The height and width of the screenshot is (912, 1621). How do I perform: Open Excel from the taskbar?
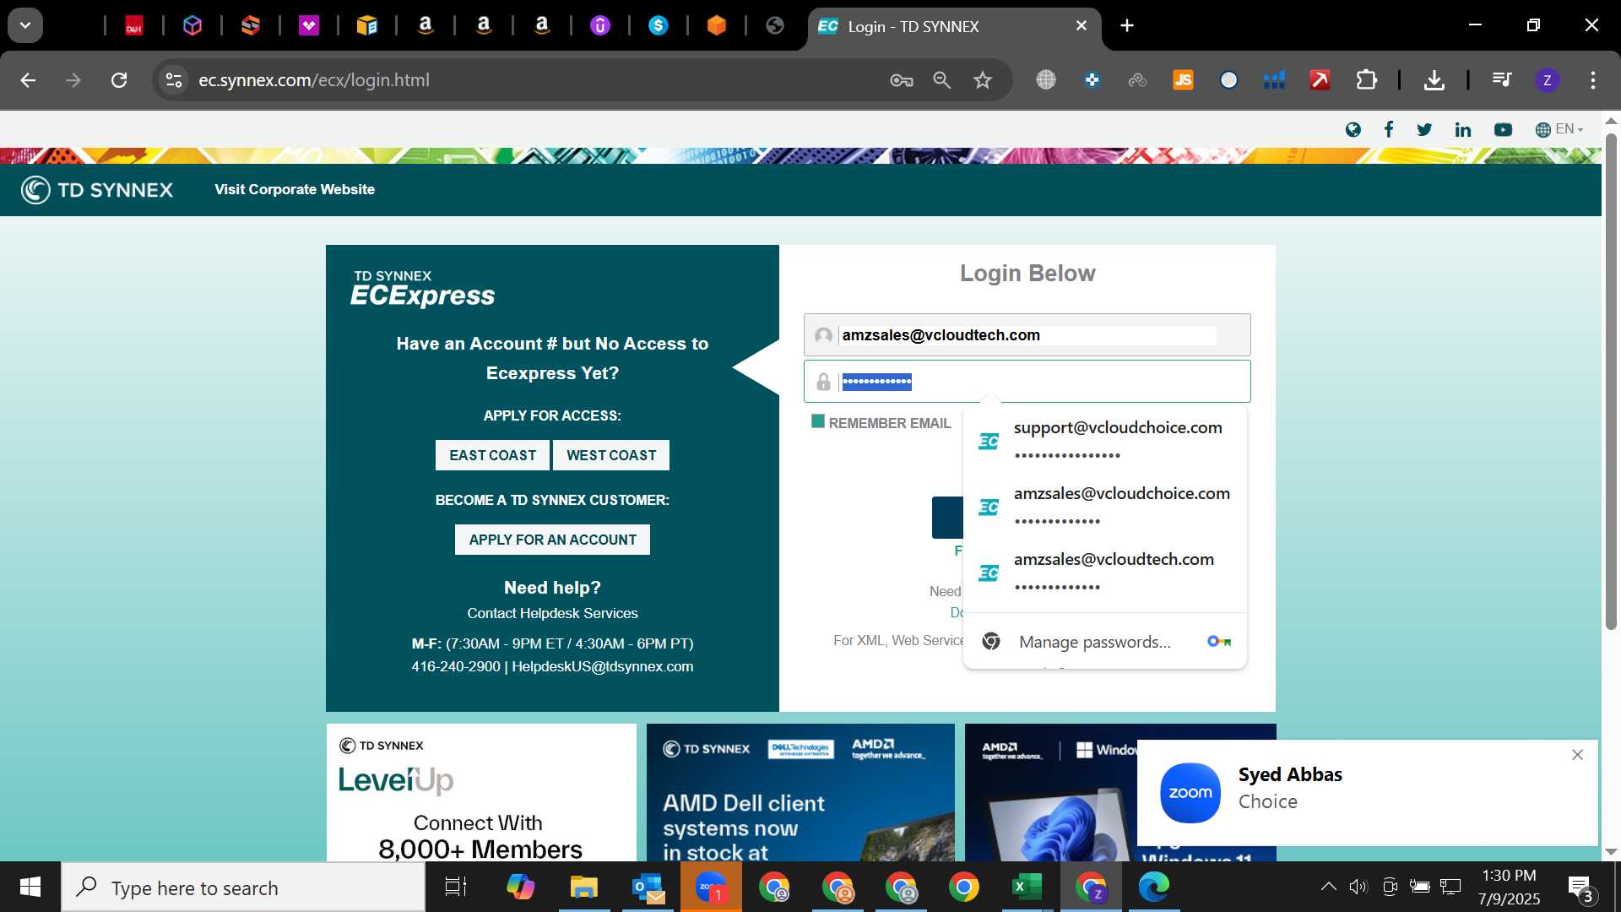tap(1027, 887)
